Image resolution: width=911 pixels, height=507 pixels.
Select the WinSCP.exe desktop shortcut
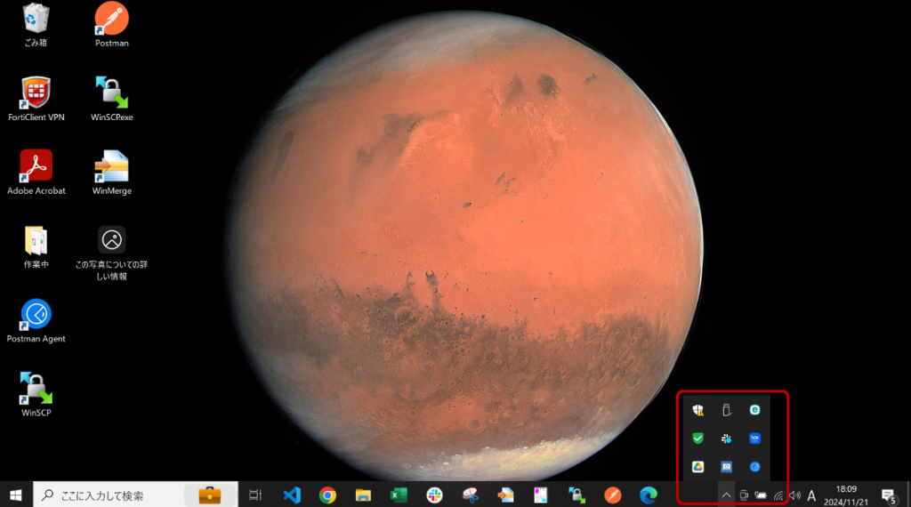point(111,99)
